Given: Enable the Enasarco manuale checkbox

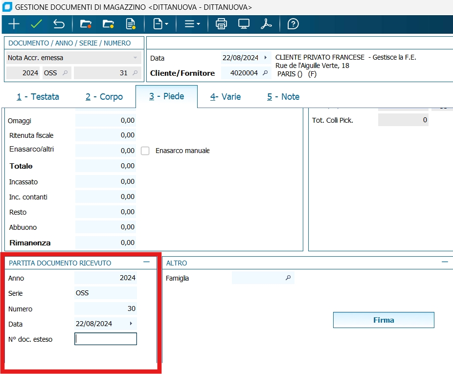Looking at the screenshot, I should click(x=145, y=151).
